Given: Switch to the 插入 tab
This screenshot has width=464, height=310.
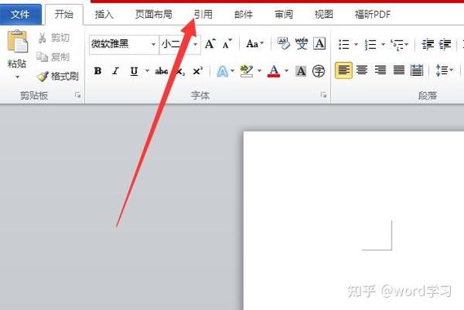Looking at the screenshot, I should pos(104,14).
